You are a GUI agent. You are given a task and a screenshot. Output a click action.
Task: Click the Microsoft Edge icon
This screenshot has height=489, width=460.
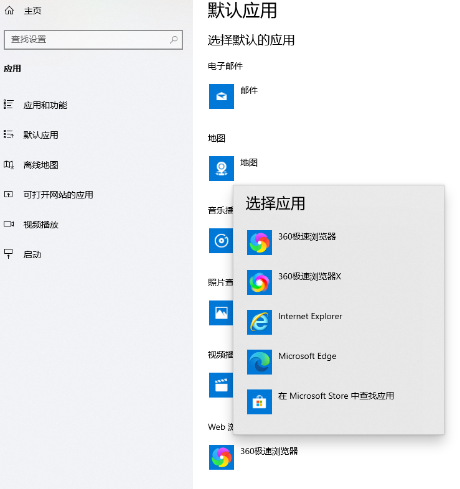[260, 362]
